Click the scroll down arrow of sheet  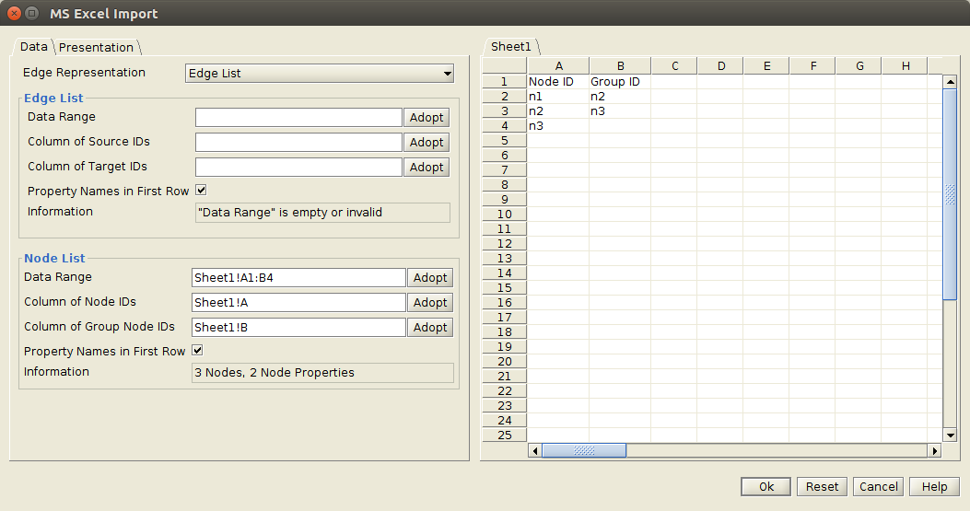(951, 436)
